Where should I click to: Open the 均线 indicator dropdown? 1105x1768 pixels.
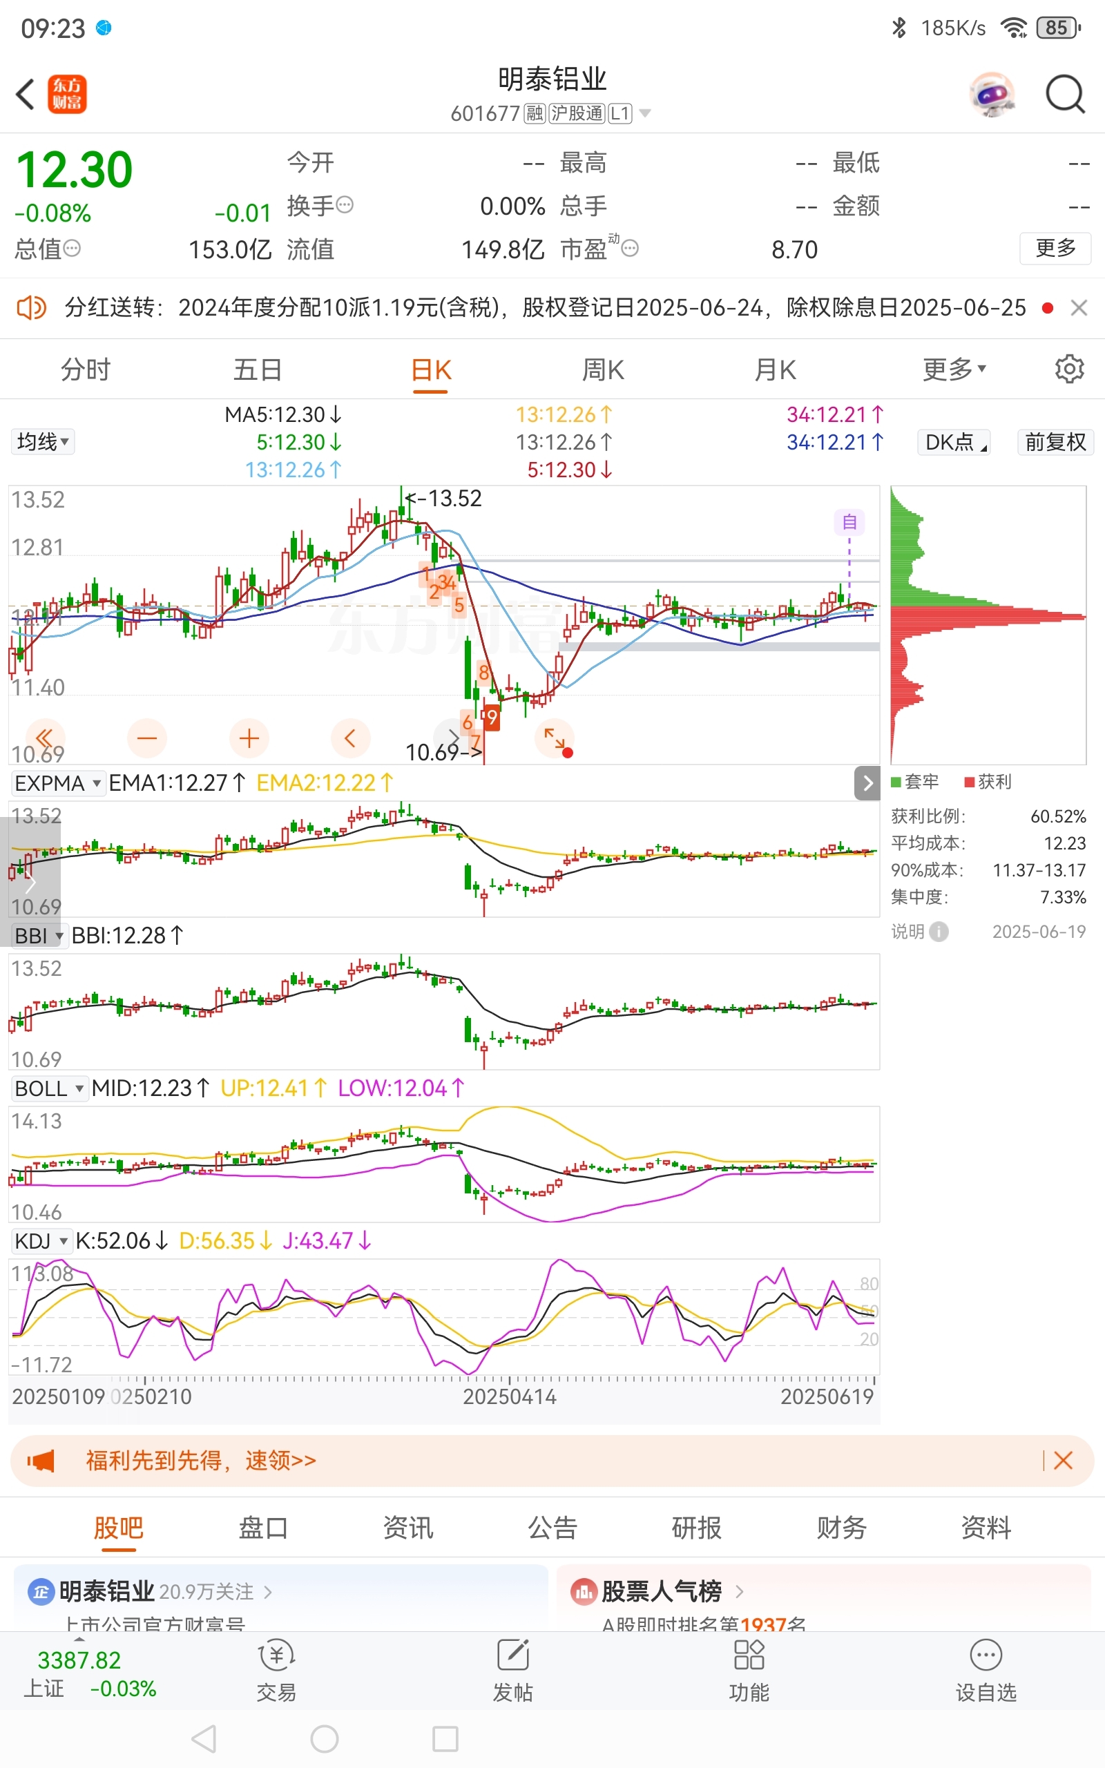click(x=43, y=442)
